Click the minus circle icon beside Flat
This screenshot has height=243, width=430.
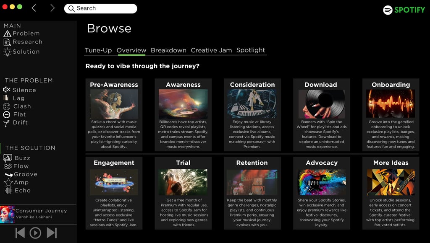coord(7,115)
